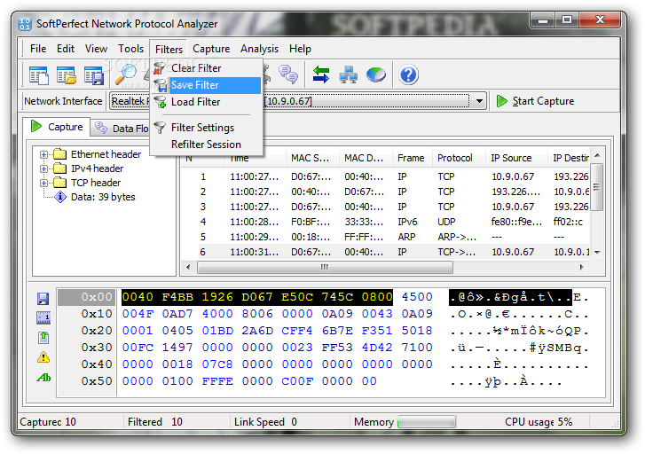Screen dimensions: 645x454
Task: Click the green and blue arrows traffic icon
Action: [321, 74]
